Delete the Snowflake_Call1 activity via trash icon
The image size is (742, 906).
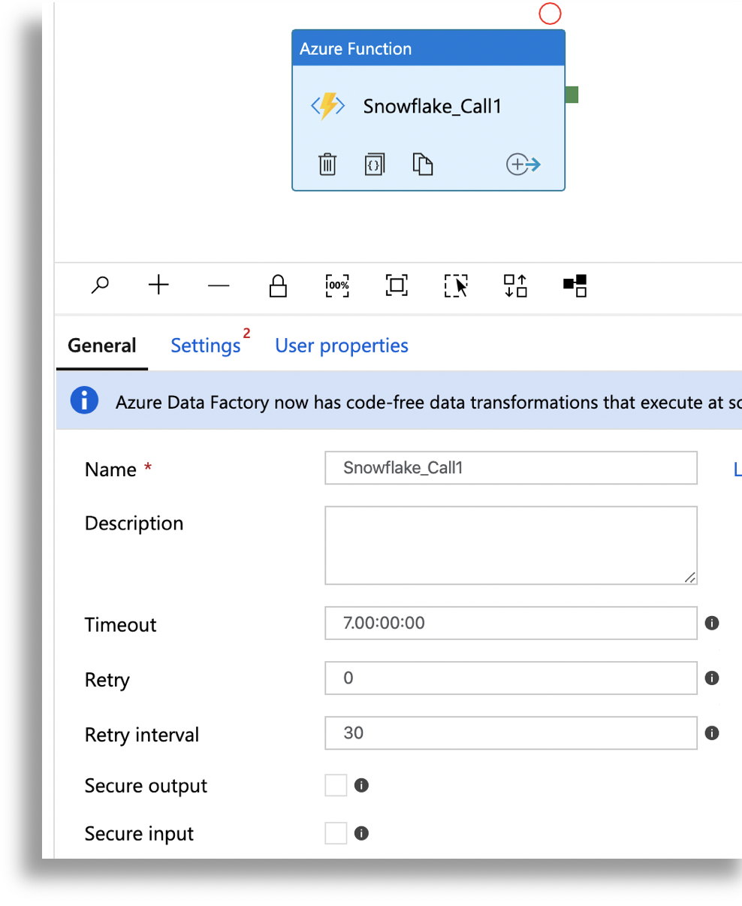(327, 165)
